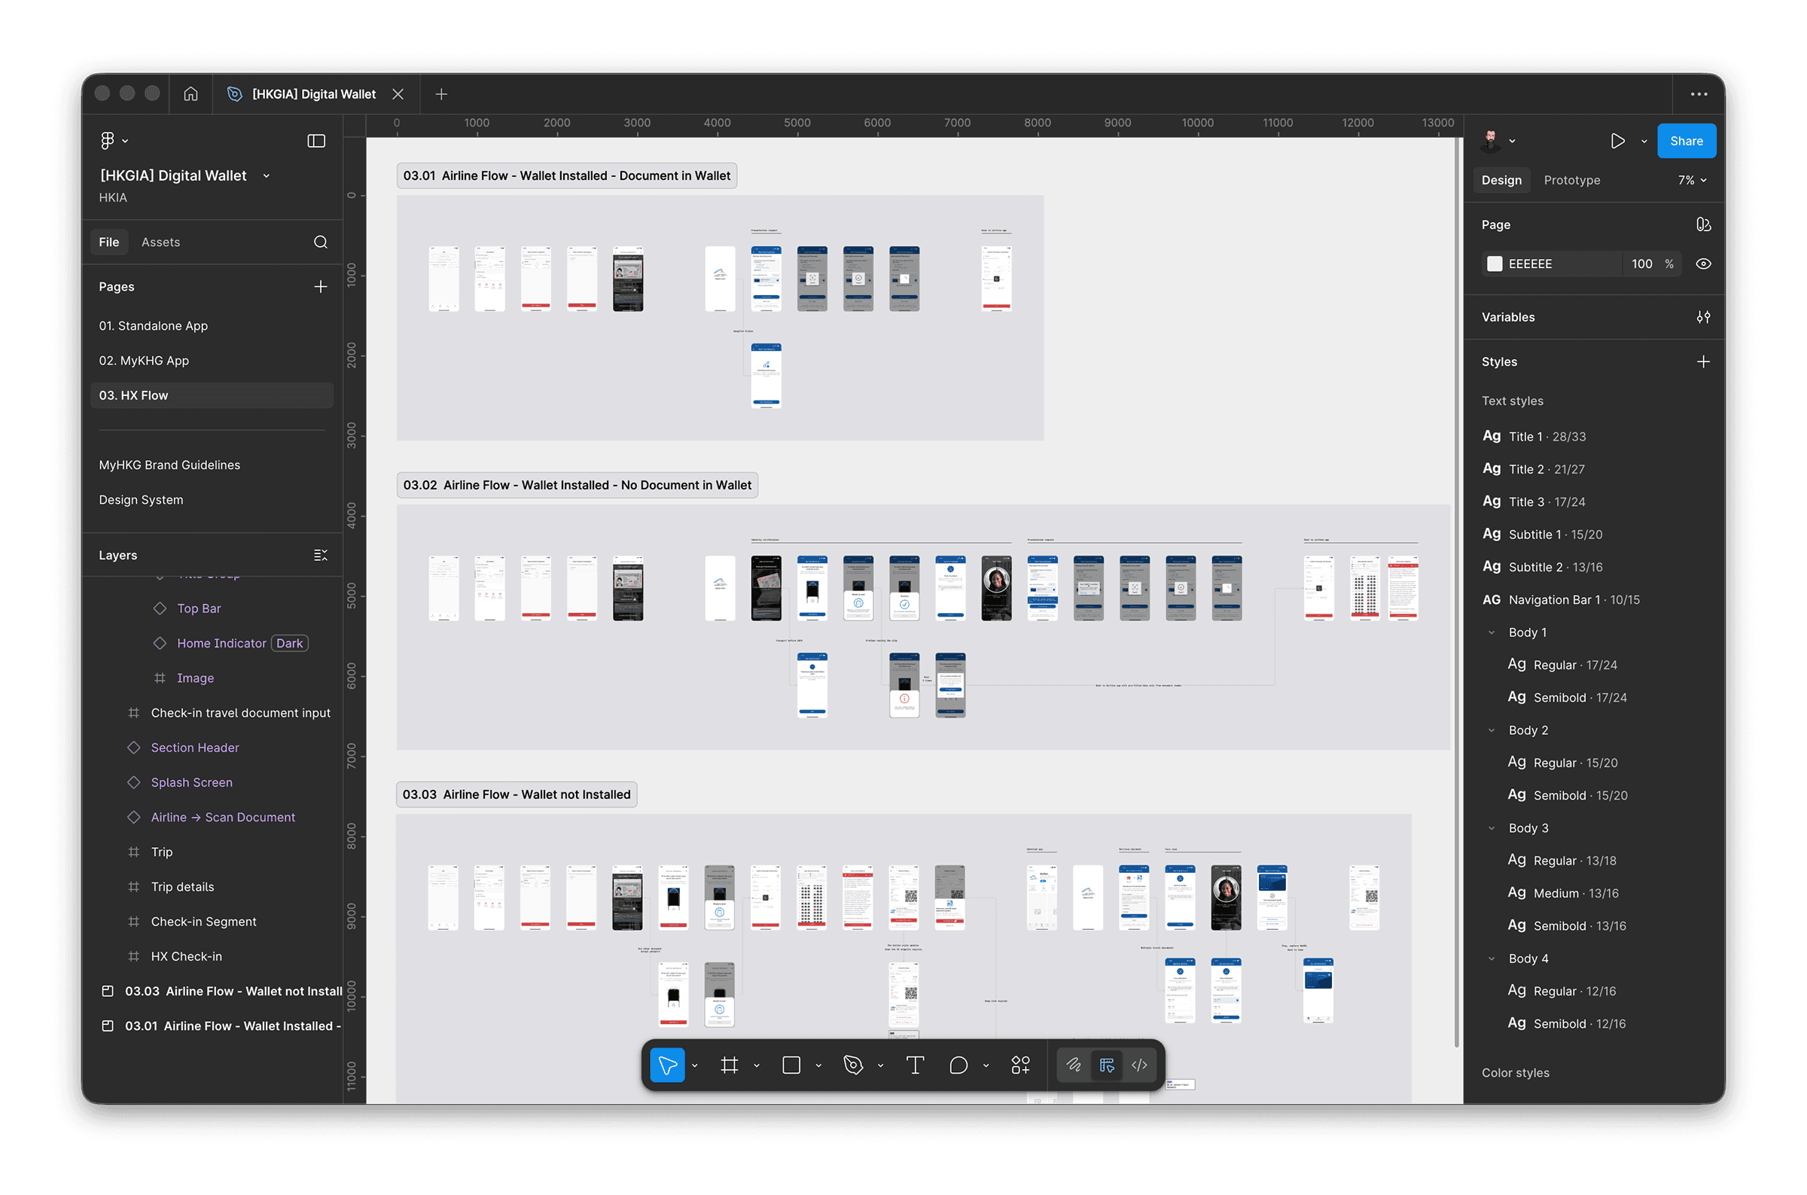Toggle page background visibility eye

click(x=1703, y=264)
